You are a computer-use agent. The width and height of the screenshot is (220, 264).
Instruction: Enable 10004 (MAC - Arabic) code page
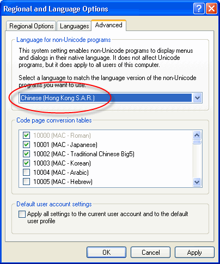pyautogui.click(x=26, y=173)
